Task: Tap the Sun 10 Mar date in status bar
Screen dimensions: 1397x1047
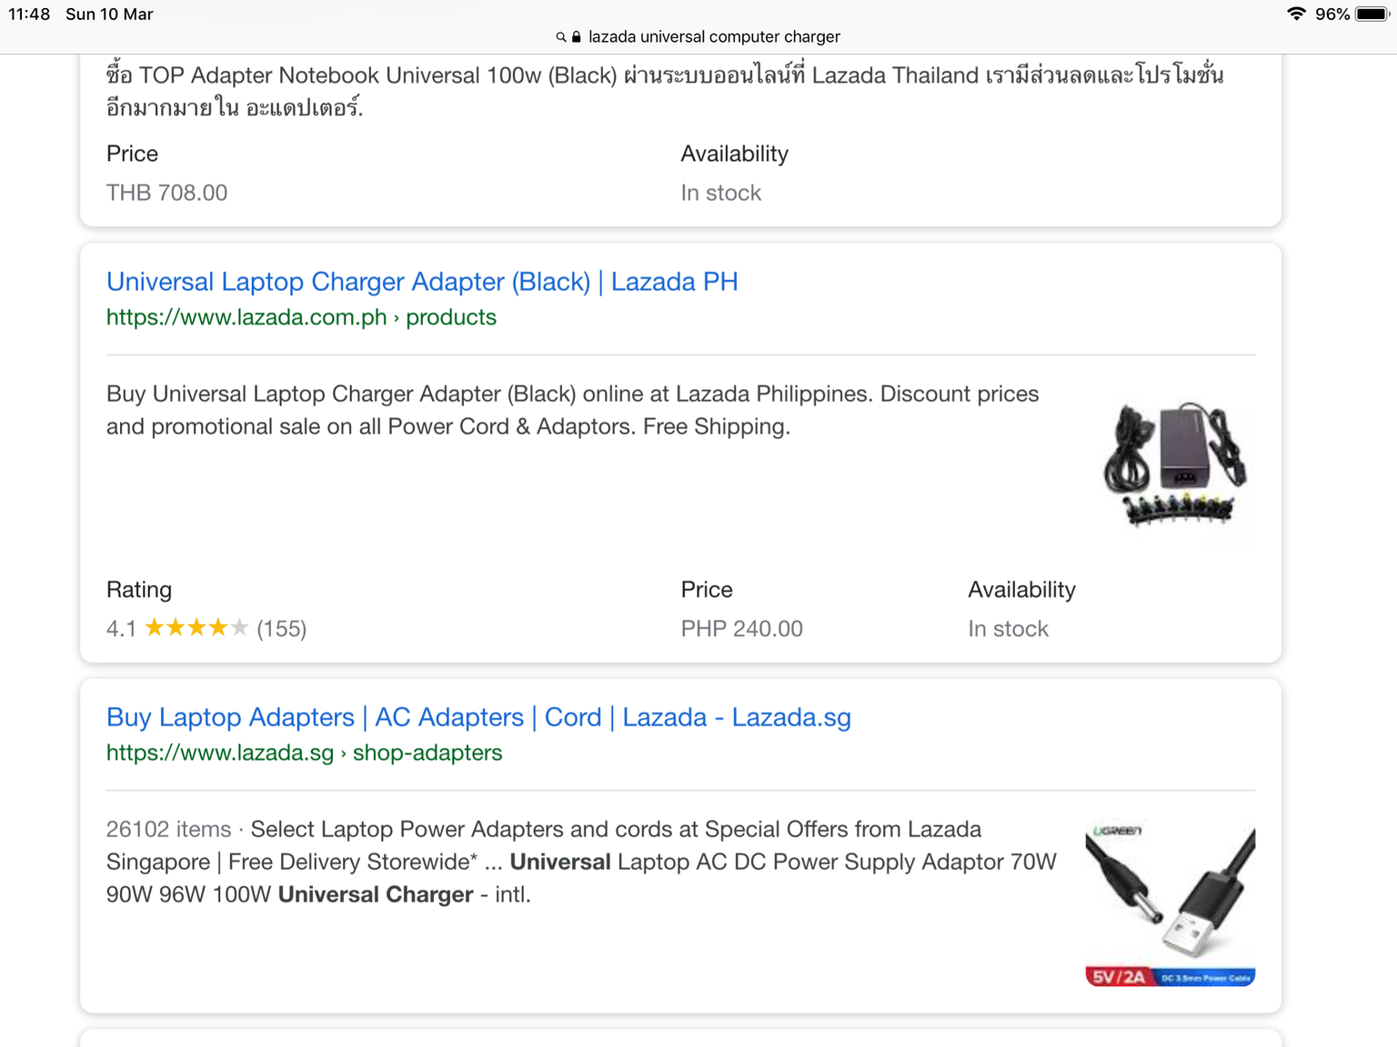Action: pyautogui.click(x=109, y=14)
